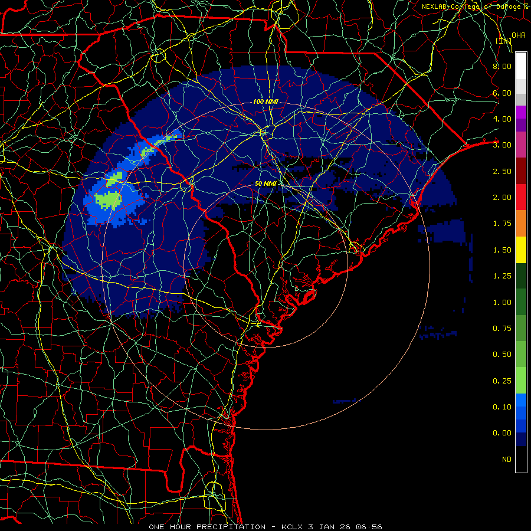Click the 3 JAN 26 06:56 timestamp
This screenshot has width=531, height=531.
(x=345, y=527)
